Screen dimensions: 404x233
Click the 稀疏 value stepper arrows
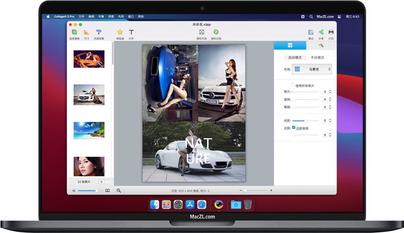tap(330, 107)
